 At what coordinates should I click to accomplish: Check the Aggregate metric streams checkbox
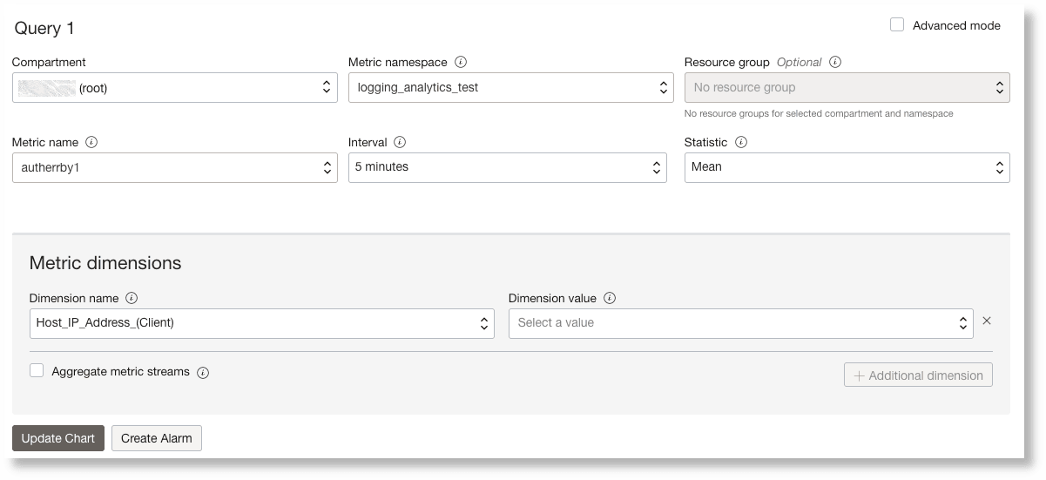tap(37, 371)
